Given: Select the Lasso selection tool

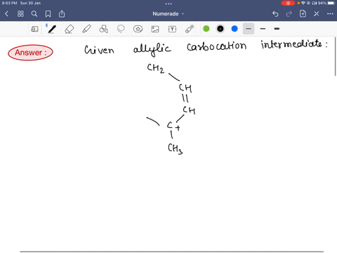Looking at the screenshot, I should pos(121,29).
